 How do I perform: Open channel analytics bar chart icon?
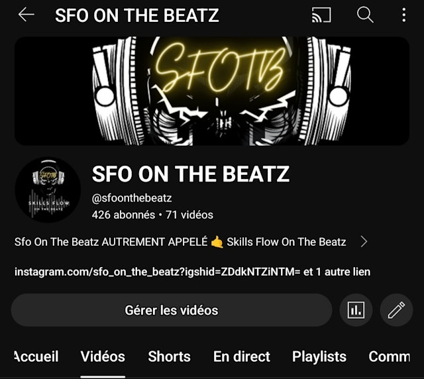356,310
